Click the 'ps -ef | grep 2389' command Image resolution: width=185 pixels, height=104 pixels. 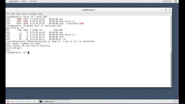click(37, 17)
